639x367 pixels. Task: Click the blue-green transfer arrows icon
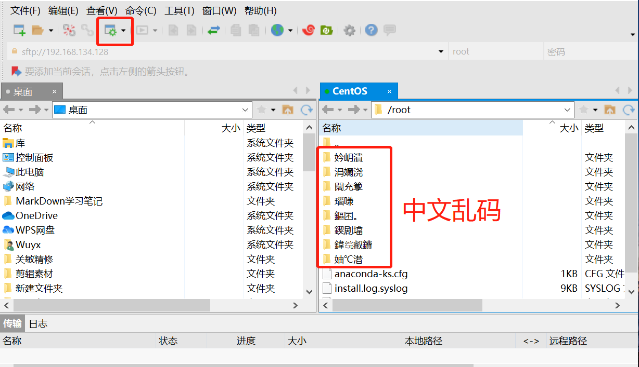(x=213, y=30)
